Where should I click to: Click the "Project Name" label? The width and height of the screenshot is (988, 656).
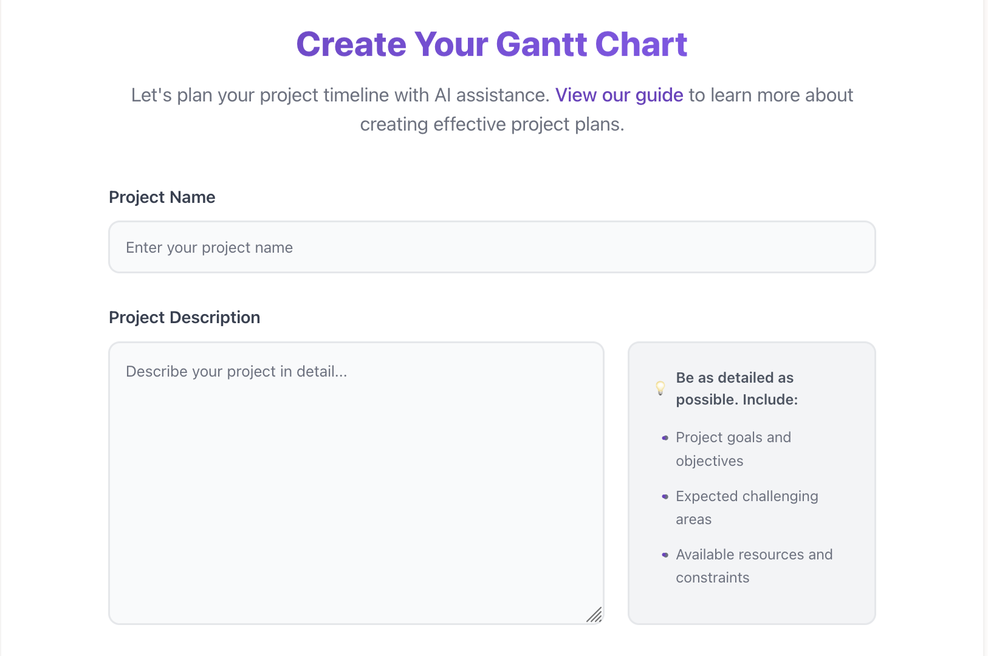(x=162, y=197)
